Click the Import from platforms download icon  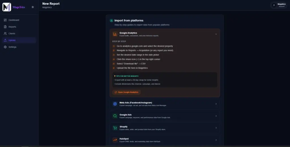(112, 20)
